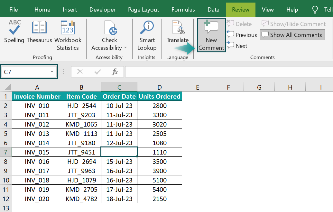This screenshot has width=333, height=212.
Task: Select cell containing INV_019
Action: tap(37, 190)
